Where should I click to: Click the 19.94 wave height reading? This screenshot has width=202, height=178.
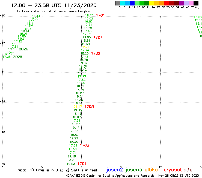coord(86,44)
